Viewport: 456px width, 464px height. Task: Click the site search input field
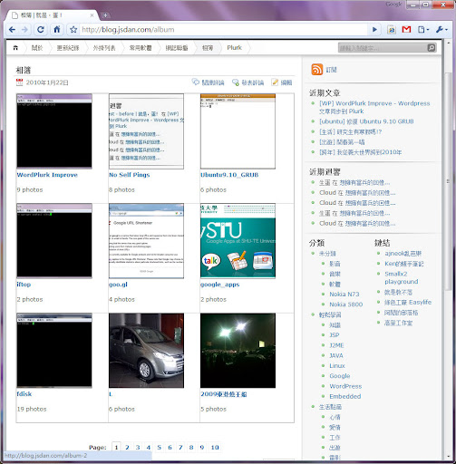click(383, 48)
